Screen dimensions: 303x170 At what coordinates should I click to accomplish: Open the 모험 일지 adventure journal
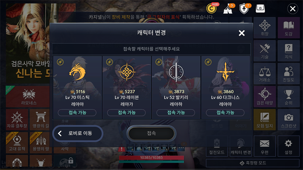[264, 120]
